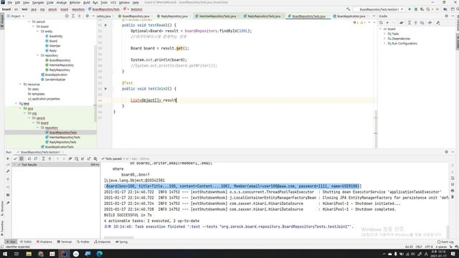This screenshot has width=459, height=258.
Task: Toggle show ignored tests in Run panel
Action: pos(22,158)
